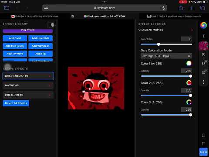Click the websim rainbow swirl logo
The image size is (209, 157).
pyautogui.click(x=203, y=25)
